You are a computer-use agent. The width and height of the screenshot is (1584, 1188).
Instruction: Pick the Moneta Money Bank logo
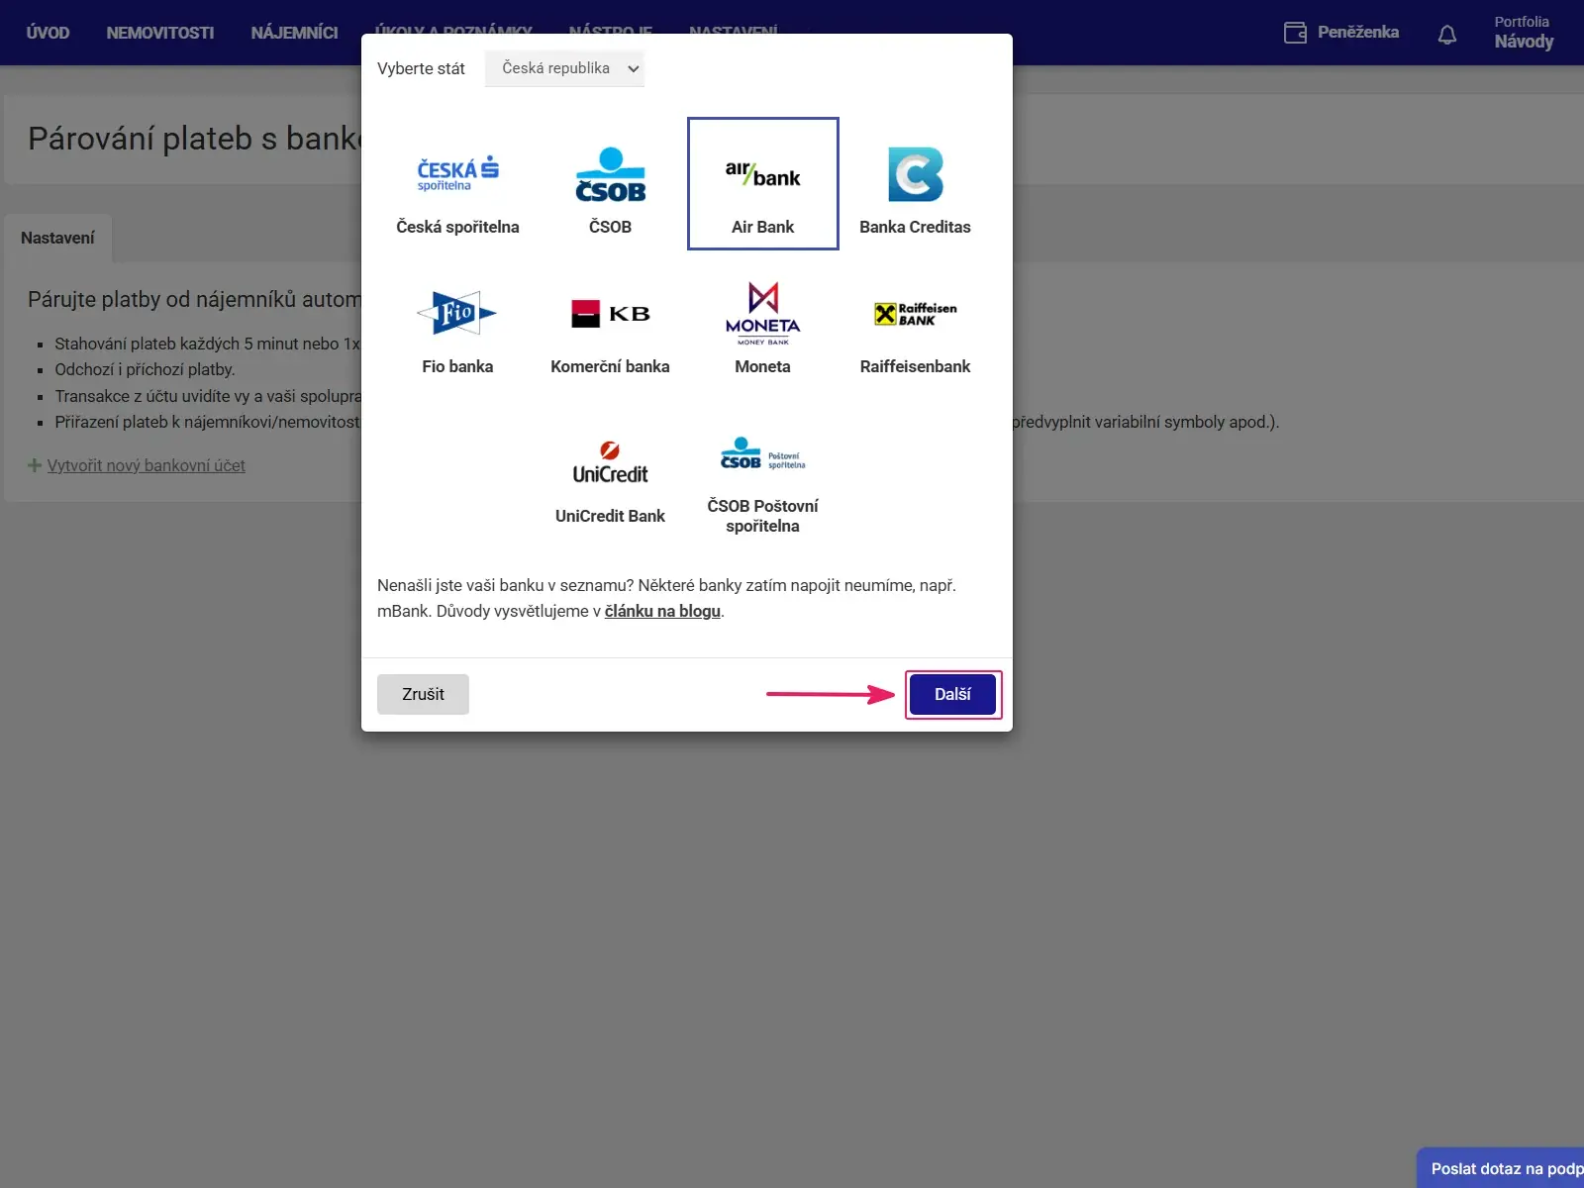(762, 314)
